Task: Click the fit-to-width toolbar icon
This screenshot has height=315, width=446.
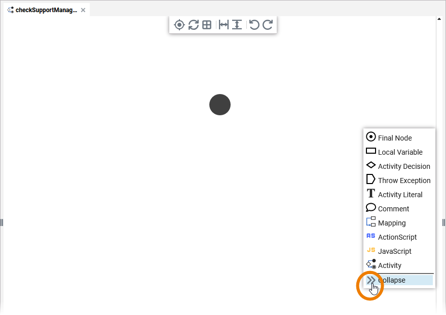Action: (x=223, y=24)
